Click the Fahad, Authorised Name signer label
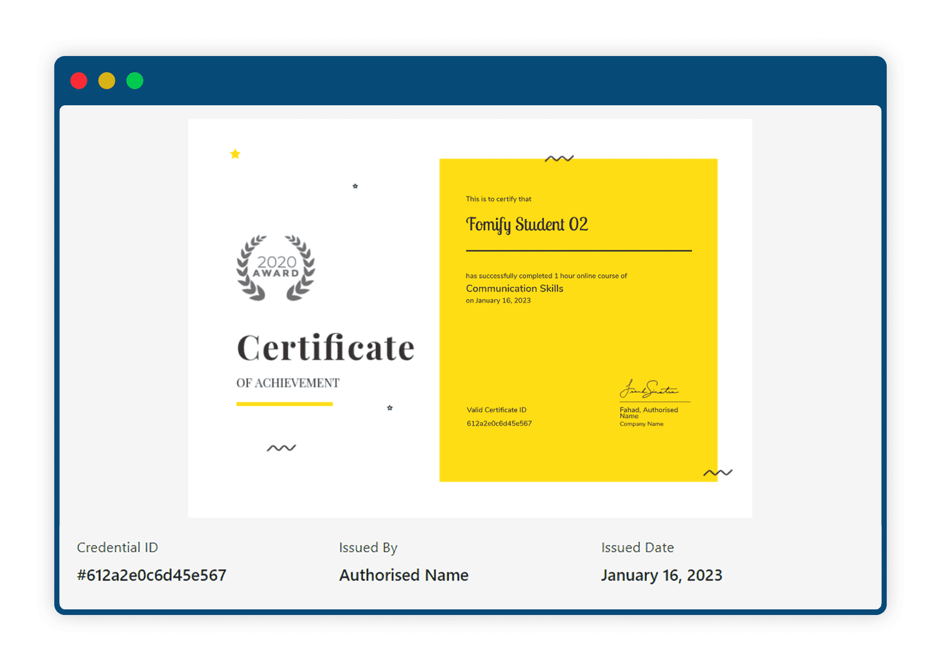 (649, 413)
